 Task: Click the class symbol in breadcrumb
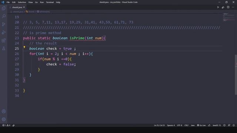[30, 11]
